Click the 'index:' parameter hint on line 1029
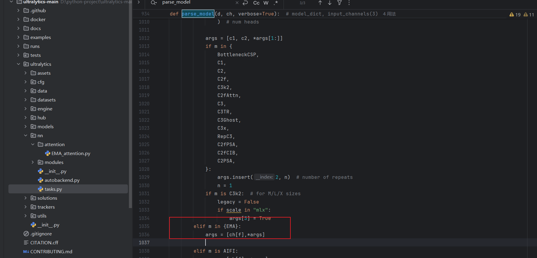 [x=264, y=177]
